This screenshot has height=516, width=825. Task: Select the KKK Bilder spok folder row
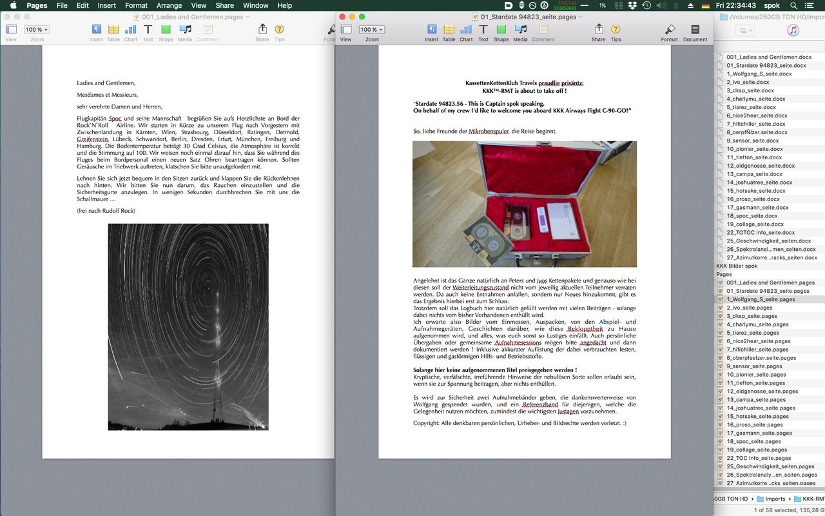[x=770, y=266]
